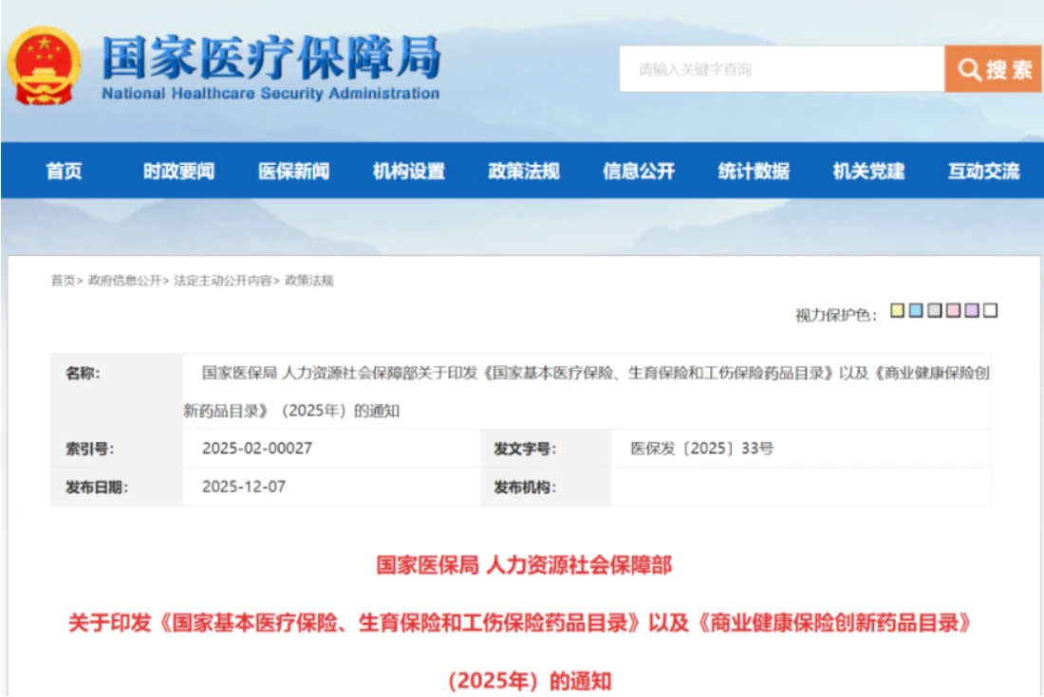Open the 医保新闻 navigation tab

pos(293,172)
